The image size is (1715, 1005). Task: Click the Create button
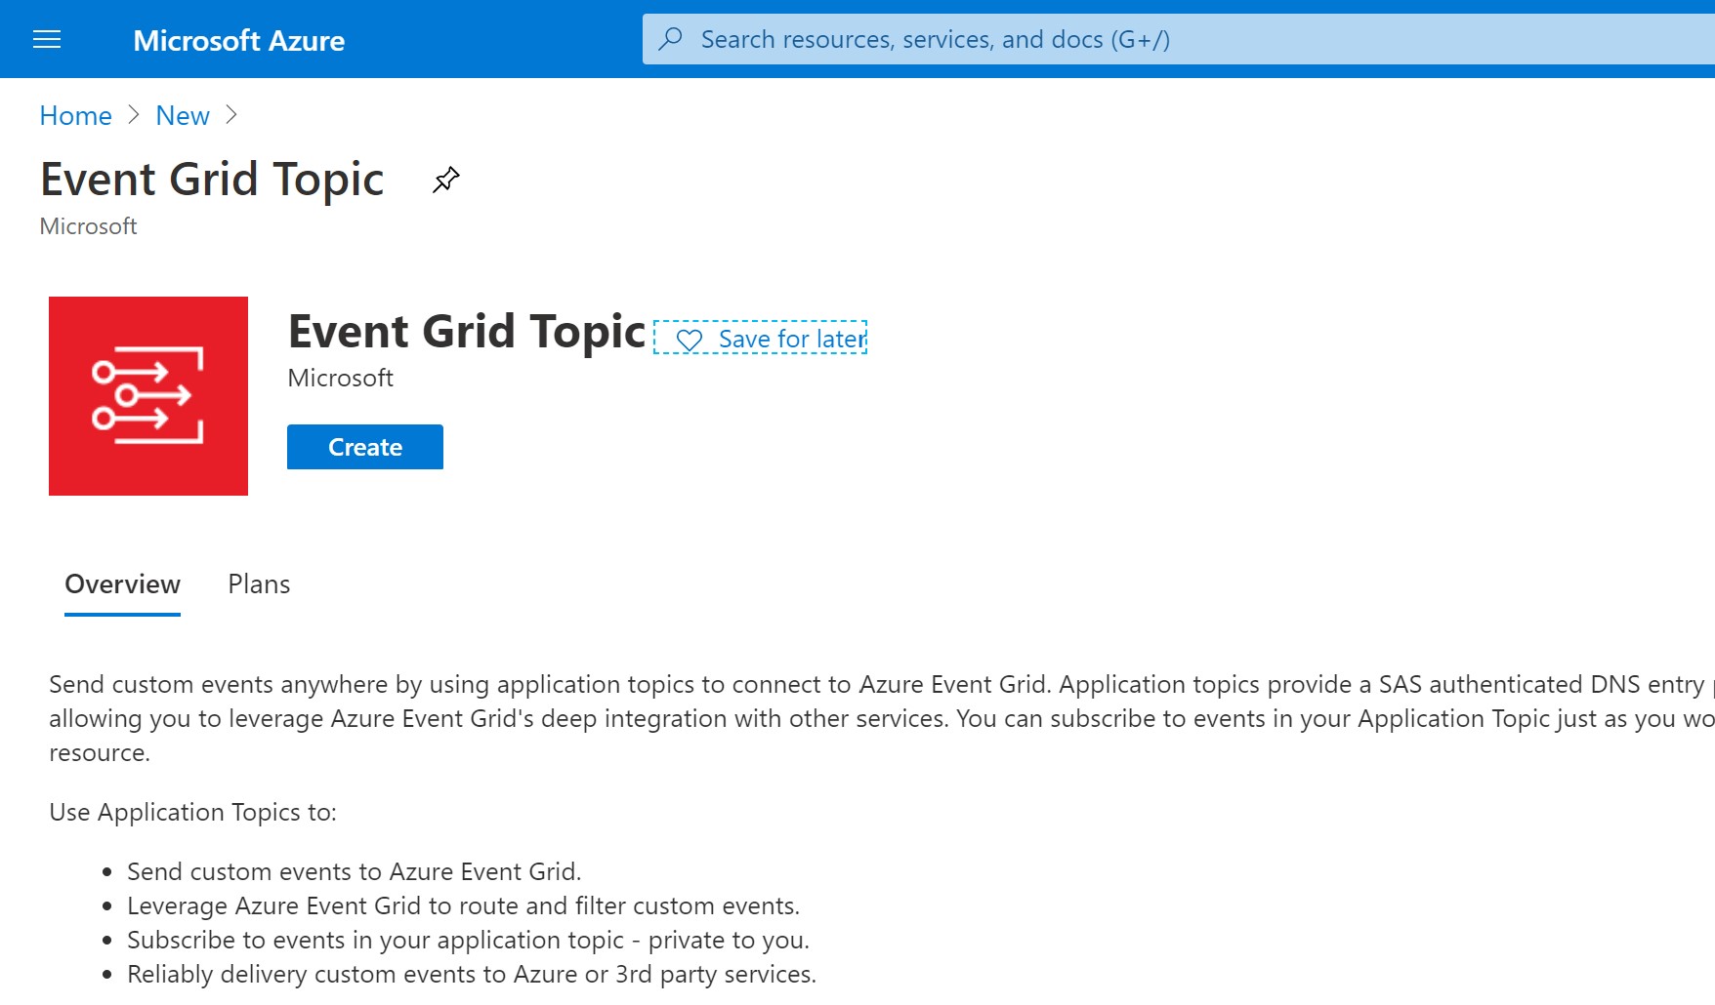tap(365, 447)
